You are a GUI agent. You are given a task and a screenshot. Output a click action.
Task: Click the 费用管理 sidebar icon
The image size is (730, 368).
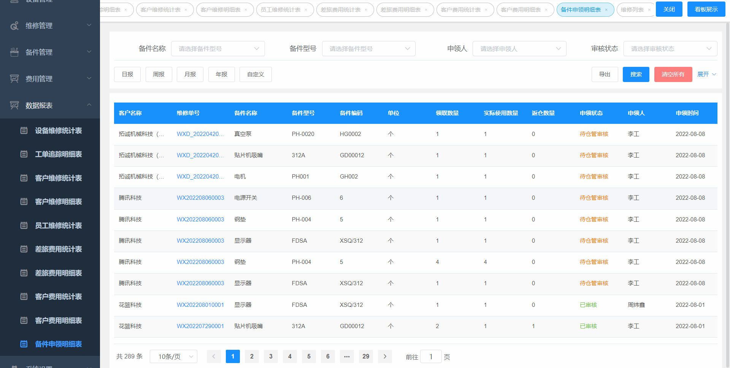[14, 79]
